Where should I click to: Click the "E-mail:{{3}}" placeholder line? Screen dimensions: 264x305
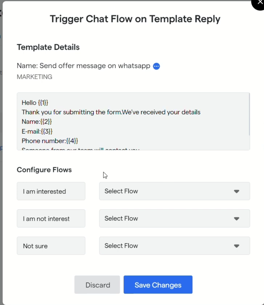point(37,131)
